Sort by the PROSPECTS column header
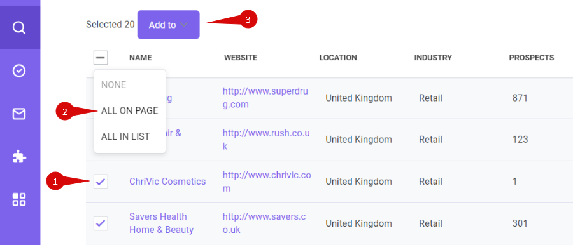Screen dimensions: 573x245 pyautogui.click(x=532, y=58)
